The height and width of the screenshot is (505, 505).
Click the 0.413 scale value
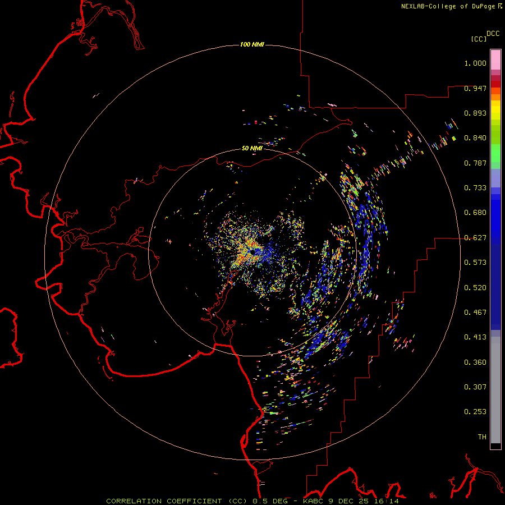tap(475, 337)
